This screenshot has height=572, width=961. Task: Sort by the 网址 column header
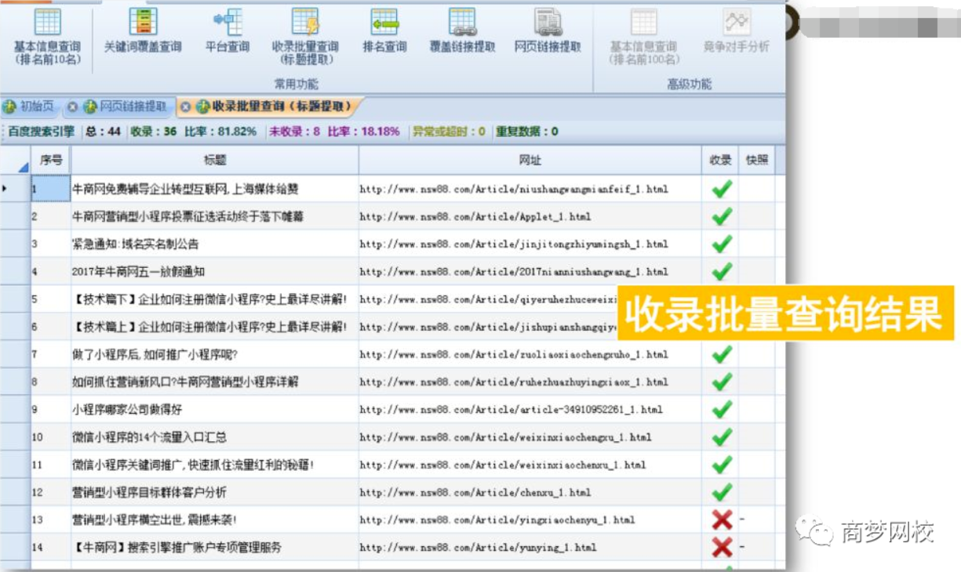(530, 160)
